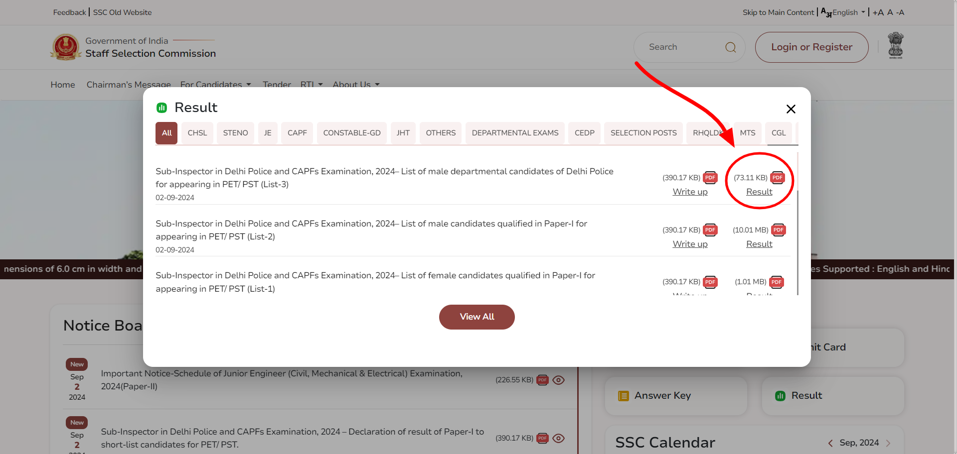Click Result link for List-2
This screenshot has height=454, width=957.
(759, 244)
